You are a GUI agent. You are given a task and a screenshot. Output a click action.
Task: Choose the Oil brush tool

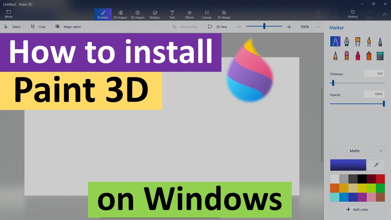358,41
